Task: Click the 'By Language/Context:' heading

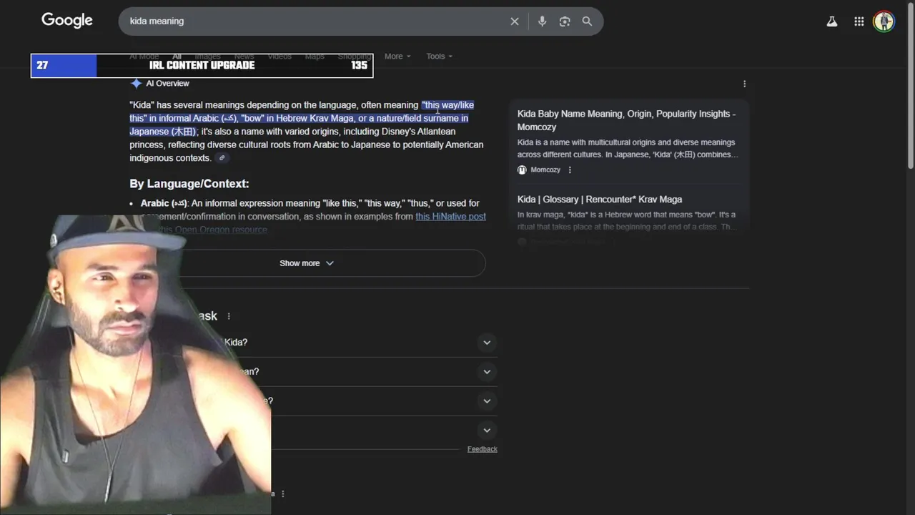Action: 189,184
